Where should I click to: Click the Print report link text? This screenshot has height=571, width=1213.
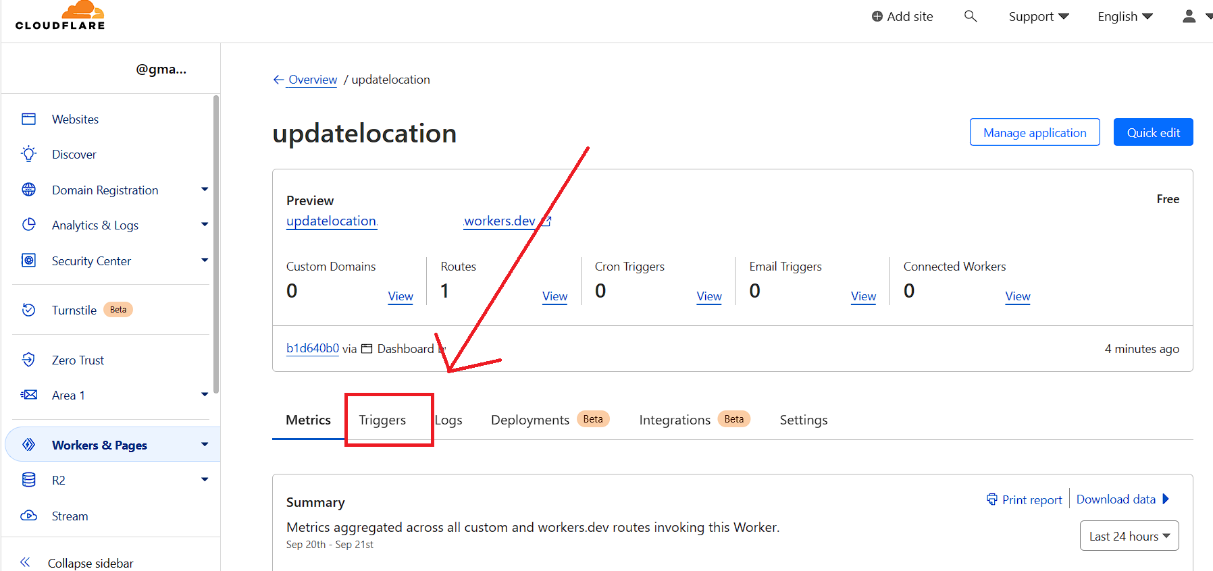pyautogui.click(x=1032, y=500)
